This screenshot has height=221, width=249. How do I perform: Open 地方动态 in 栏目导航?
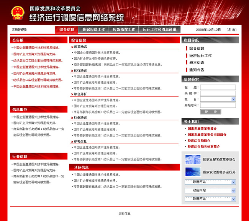coord(197,63)
